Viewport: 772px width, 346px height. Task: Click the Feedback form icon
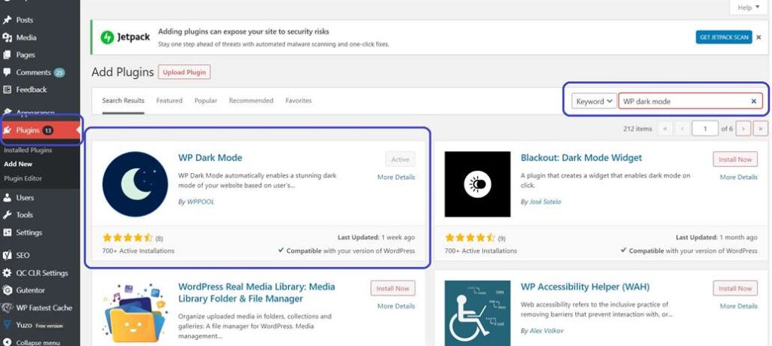[7, 90]
